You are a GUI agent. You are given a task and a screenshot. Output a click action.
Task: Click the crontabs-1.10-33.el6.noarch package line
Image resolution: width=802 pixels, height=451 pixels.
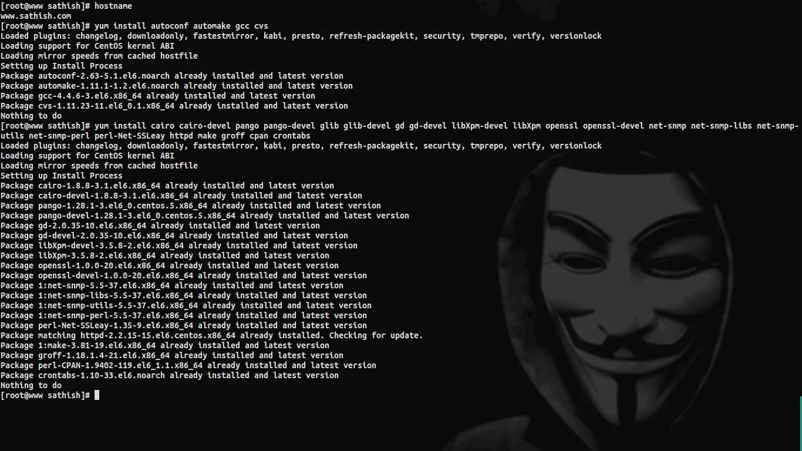tap(170, 375)
